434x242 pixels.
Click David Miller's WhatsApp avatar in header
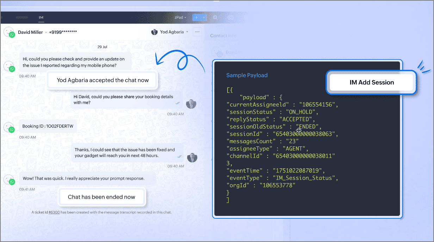tap(9, 32)
